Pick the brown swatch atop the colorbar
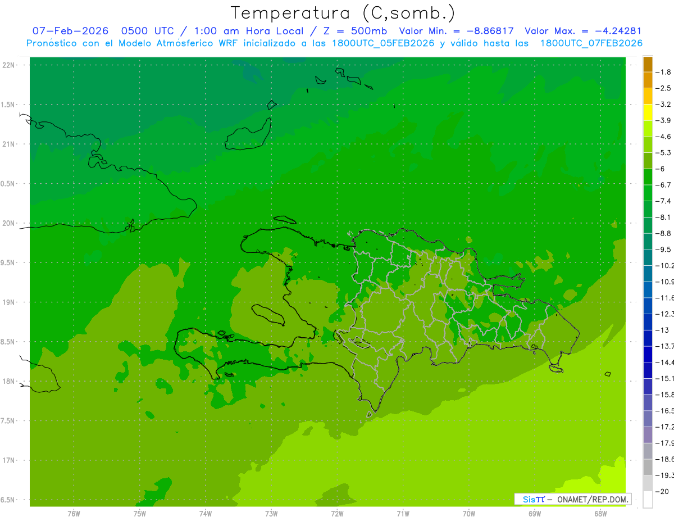 pos(648,64)
